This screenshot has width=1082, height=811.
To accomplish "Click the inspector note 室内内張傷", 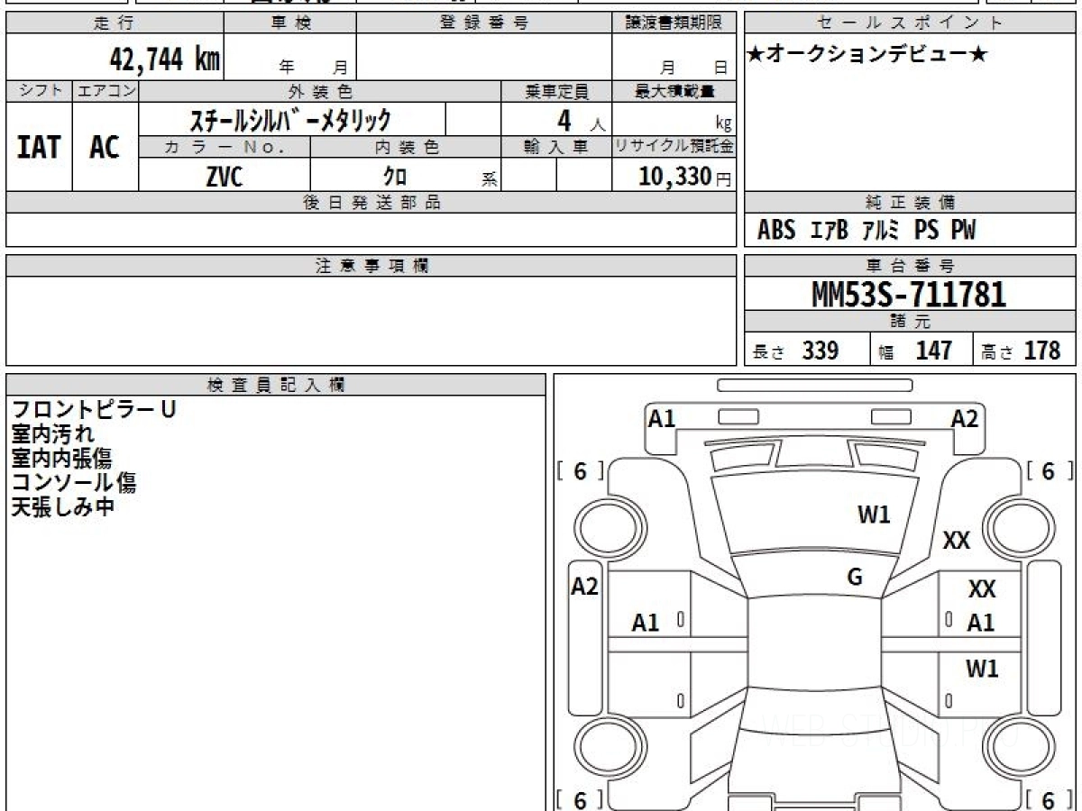I will pos(62,458).
